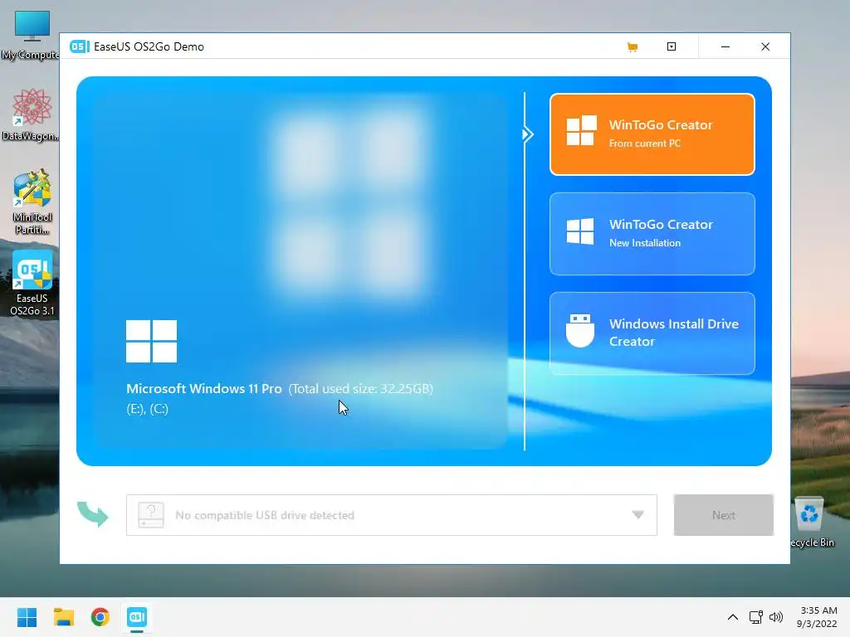
Task: Click the greyed-out Next button
Action: pyautogui.click(x=723, y=515)
